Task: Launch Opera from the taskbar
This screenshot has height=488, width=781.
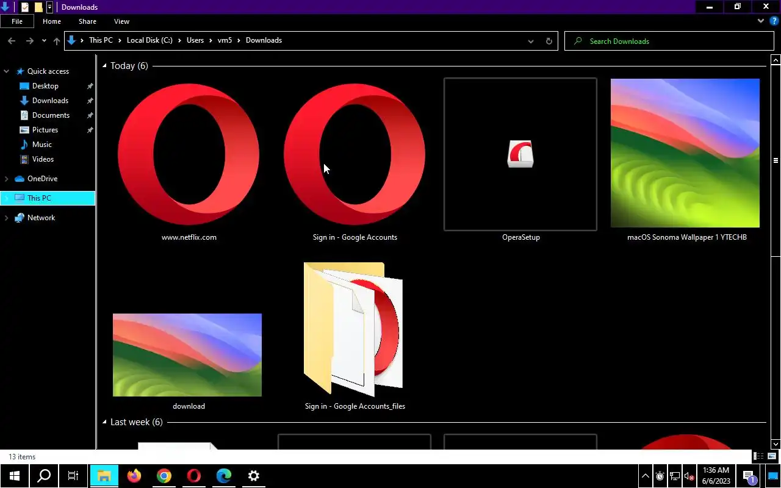Action: [x=194, y=476]
